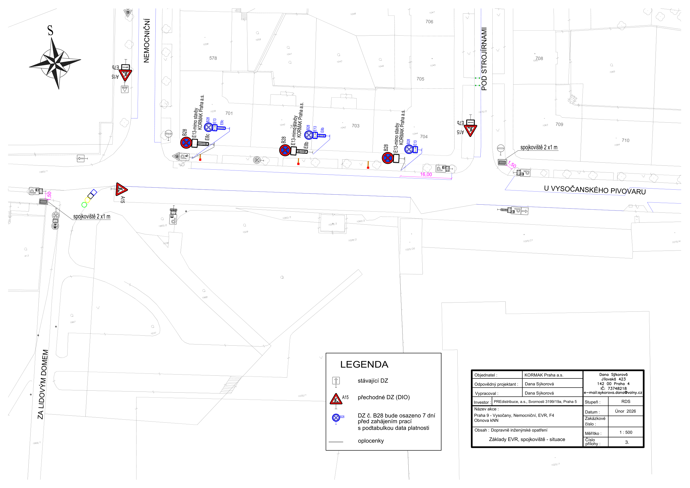Click the A15 triangle symbol in the legend

coord(336,399)
